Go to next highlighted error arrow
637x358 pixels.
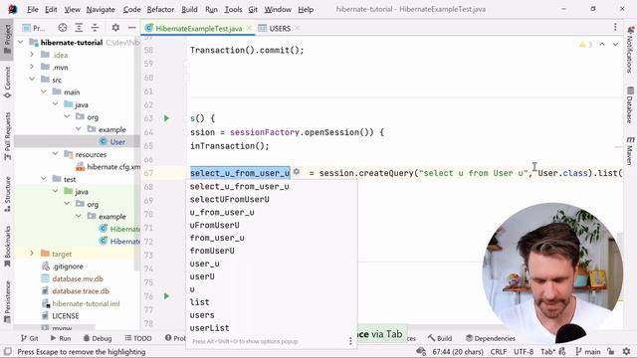615,44
